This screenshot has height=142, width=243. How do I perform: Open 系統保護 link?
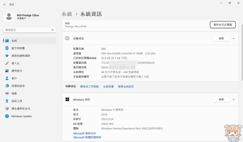coord(108,86)
